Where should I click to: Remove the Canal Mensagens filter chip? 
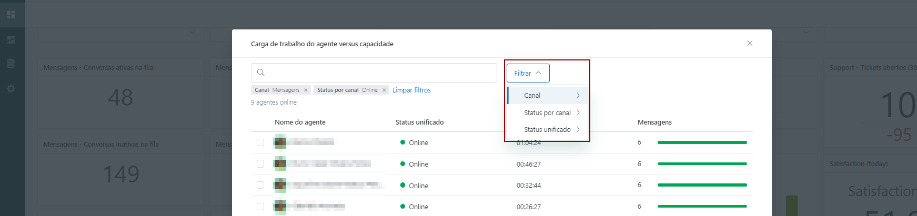tap(306, 90)
